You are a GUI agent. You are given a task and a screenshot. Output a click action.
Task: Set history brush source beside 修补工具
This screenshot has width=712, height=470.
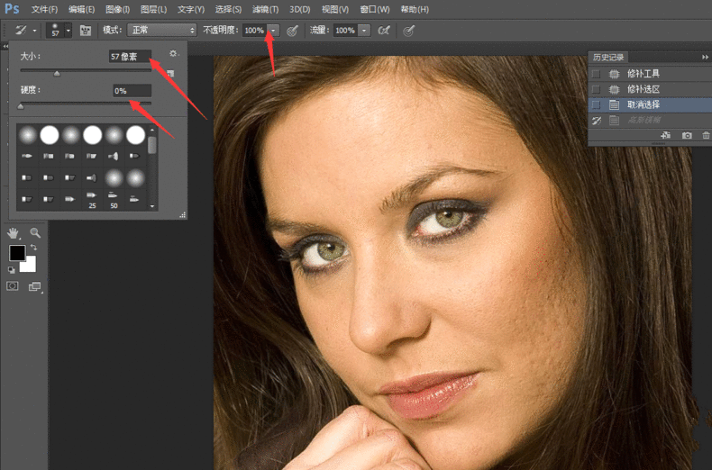[596, 74]
